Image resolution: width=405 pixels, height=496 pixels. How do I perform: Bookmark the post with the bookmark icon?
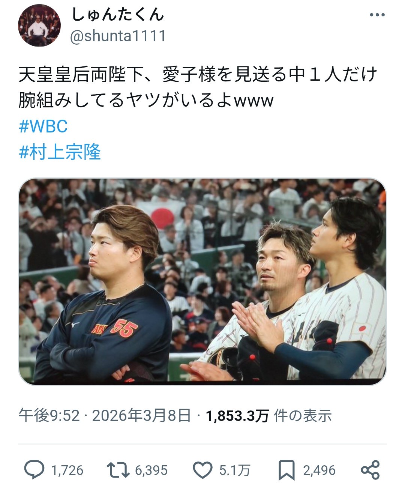pyautogui.click(x=286, y=470)
